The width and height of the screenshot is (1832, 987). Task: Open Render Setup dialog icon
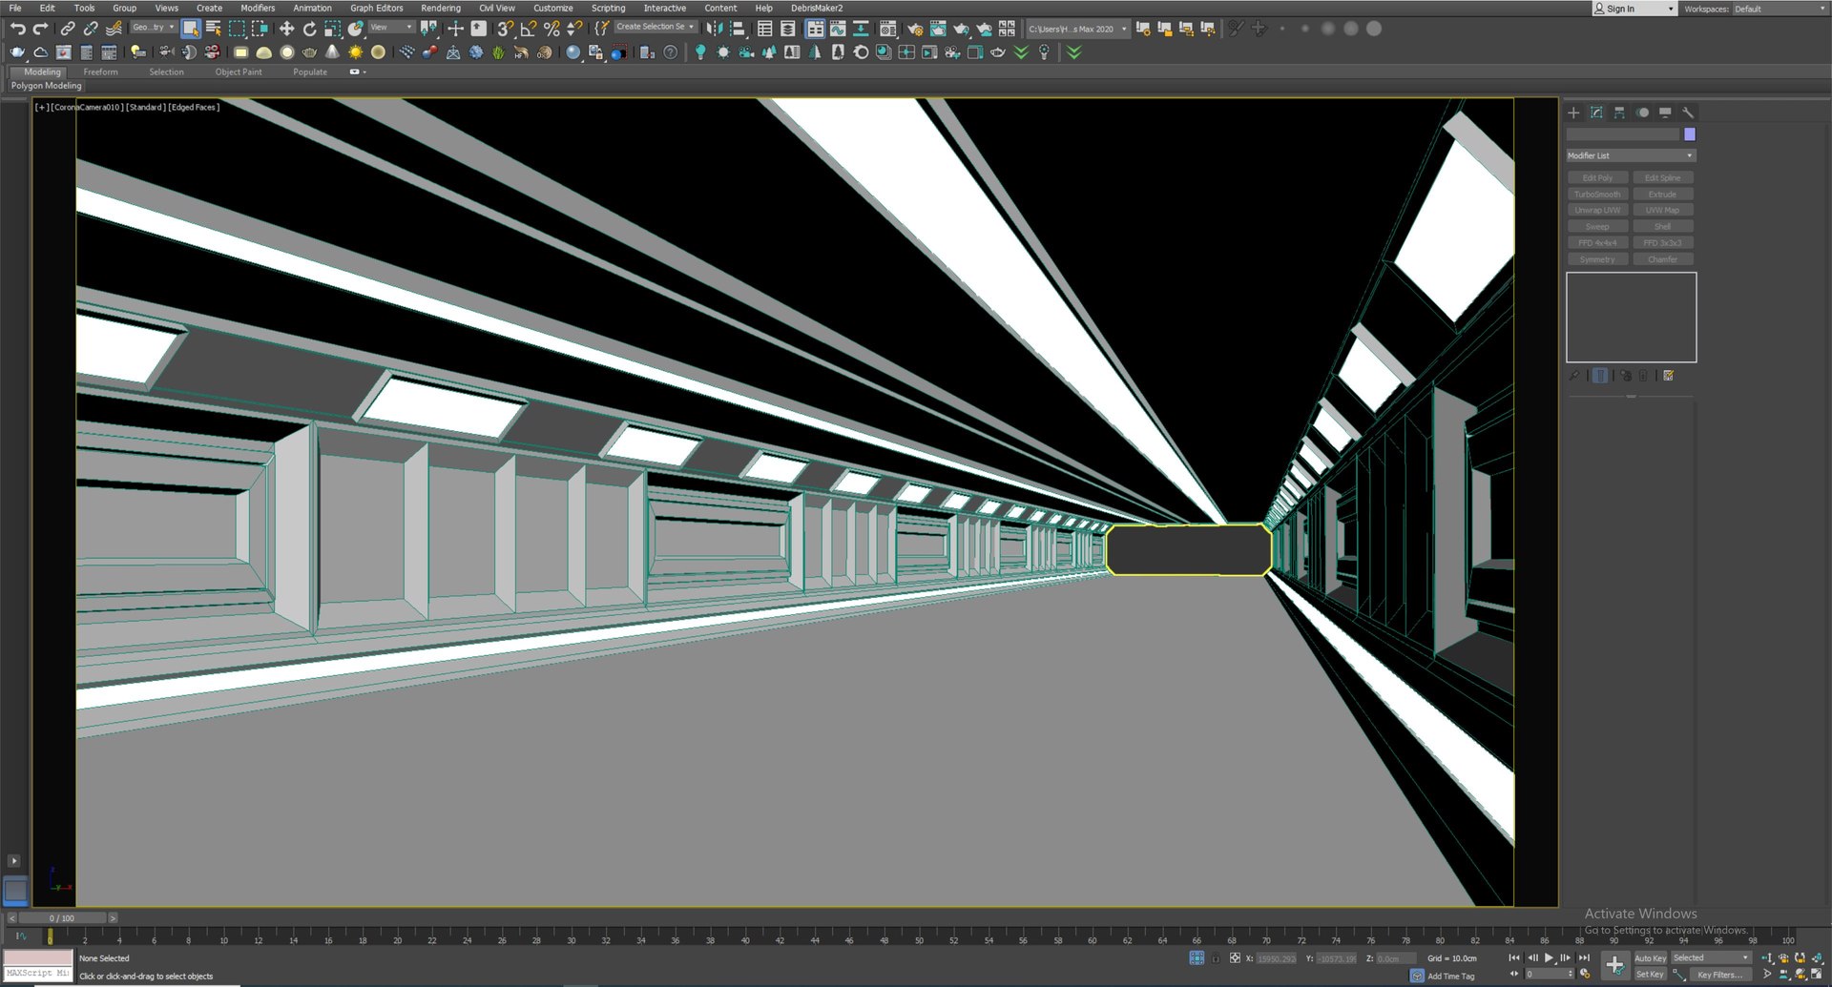point(915,29)
